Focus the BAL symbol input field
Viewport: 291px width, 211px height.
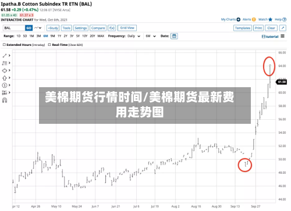(x=14, y=28)
